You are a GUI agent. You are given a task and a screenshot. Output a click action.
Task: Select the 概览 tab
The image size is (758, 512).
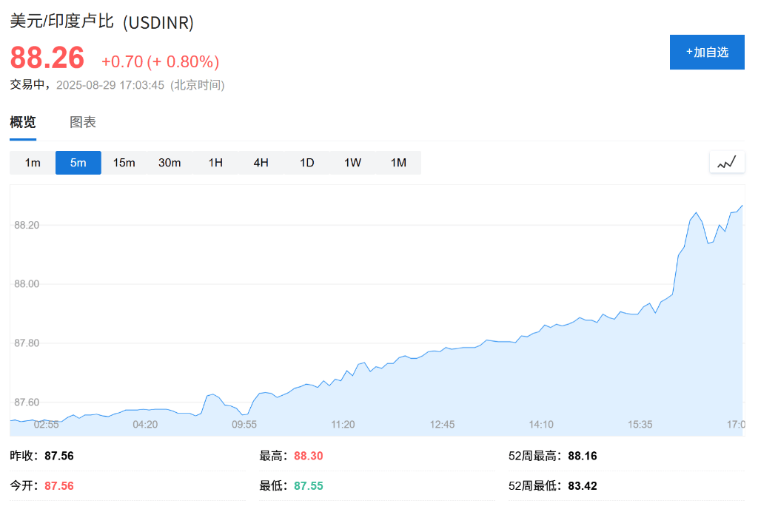(21, 121)
